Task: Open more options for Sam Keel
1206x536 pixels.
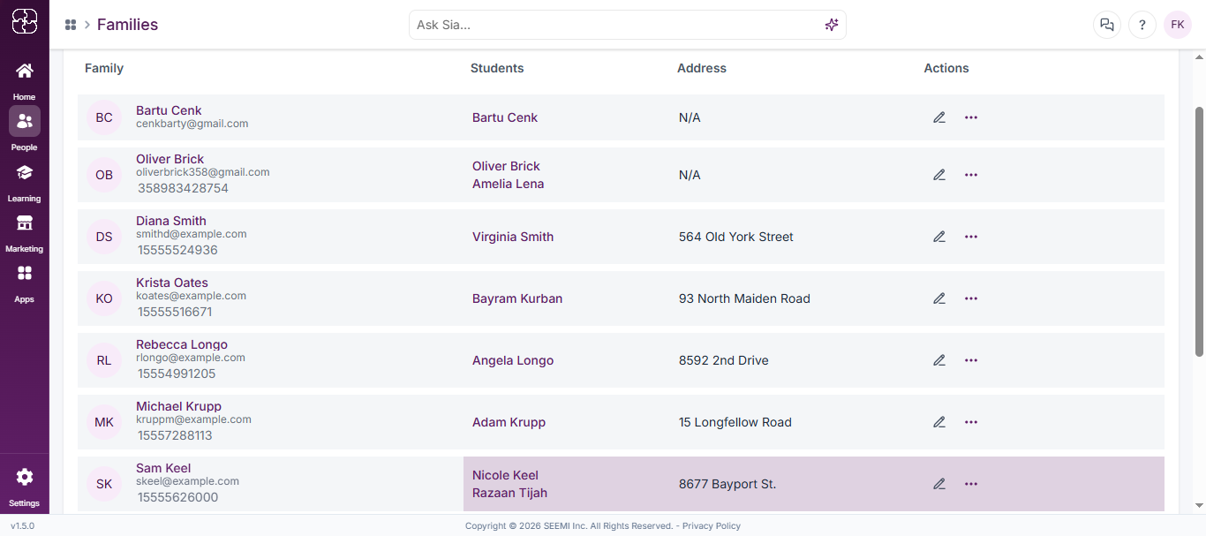Action: [971, 484]
